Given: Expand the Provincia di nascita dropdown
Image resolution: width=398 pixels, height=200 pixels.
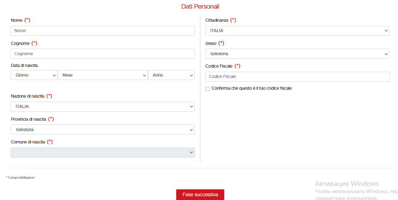Looking at the screenshot, I should tap(103, 130).
